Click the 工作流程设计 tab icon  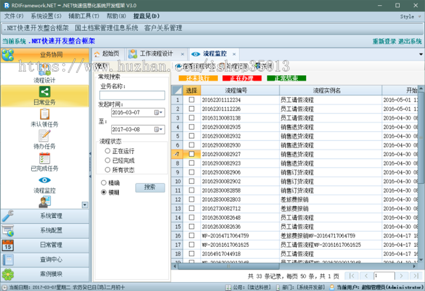[x=132, y=54]
